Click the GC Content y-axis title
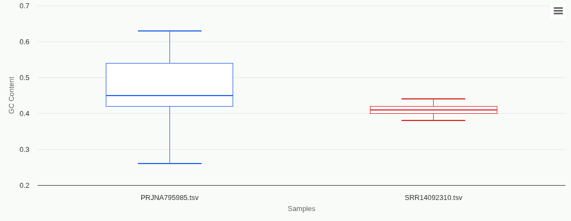Image resolution: width=571 pixels, height=221 pixels. pos(12,96)
